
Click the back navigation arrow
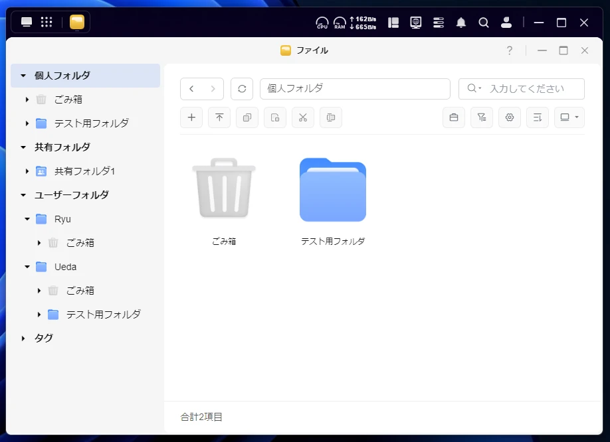coord(191,89)
